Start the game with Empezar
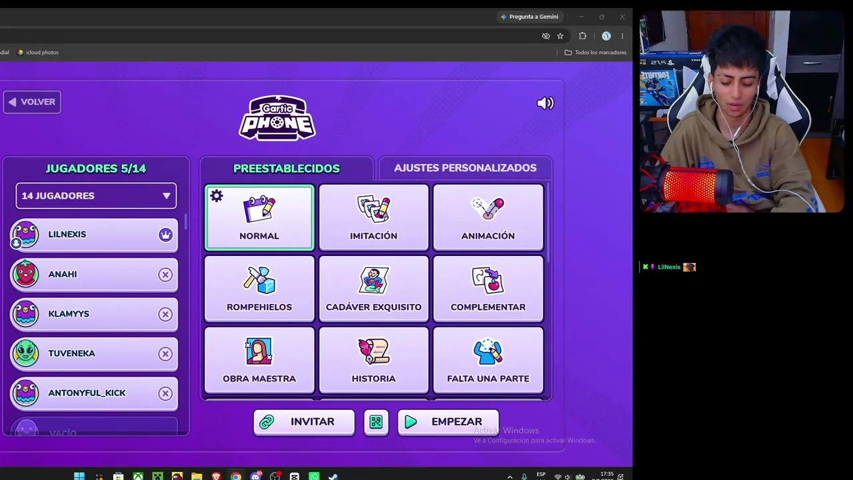Viewport: 853px width, 480px height. 448,422
